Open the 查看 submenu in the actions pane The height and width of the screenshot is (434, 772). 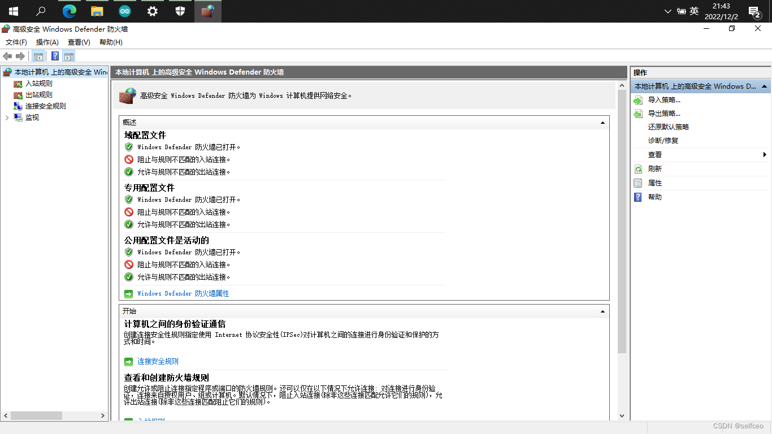700,155
